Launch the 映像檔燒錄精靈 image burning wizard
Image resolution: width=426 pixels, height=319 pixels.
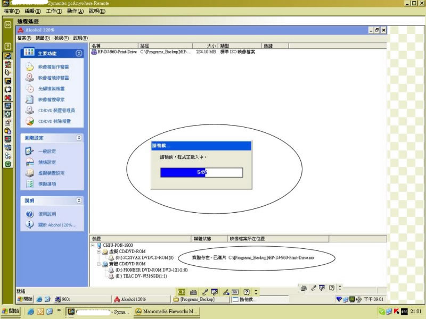(x=53, y=78)
